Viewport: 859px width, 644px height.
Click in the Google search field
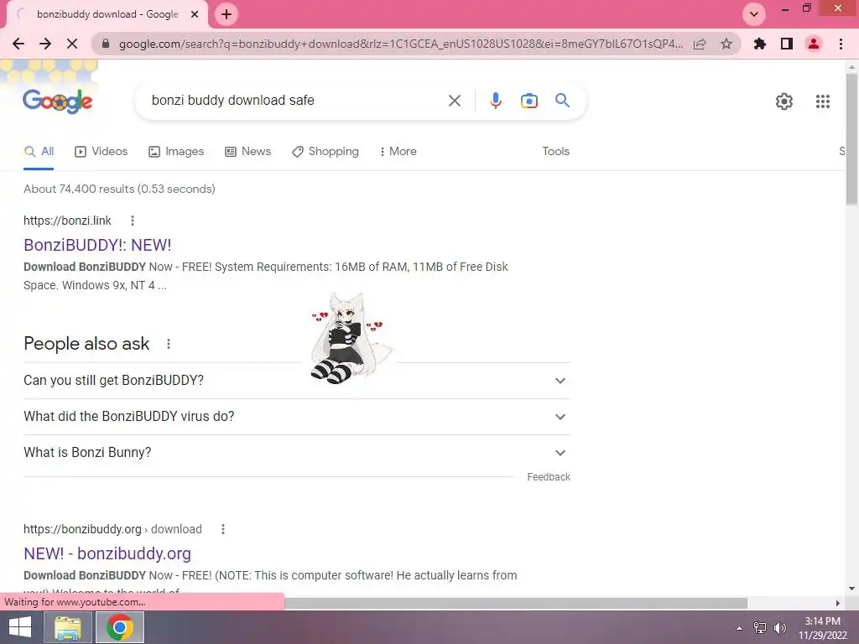coord(296,101)
